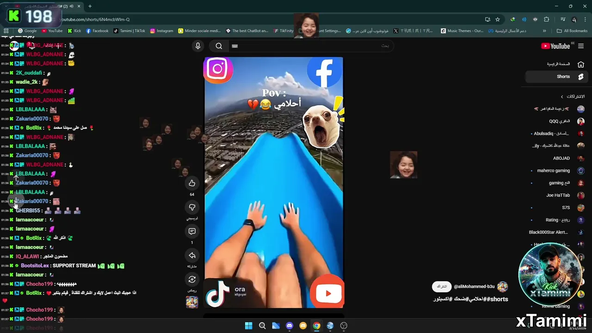Click the address bar URL
Viewport: 592px width, 333px height.
[x=96, y=19]
